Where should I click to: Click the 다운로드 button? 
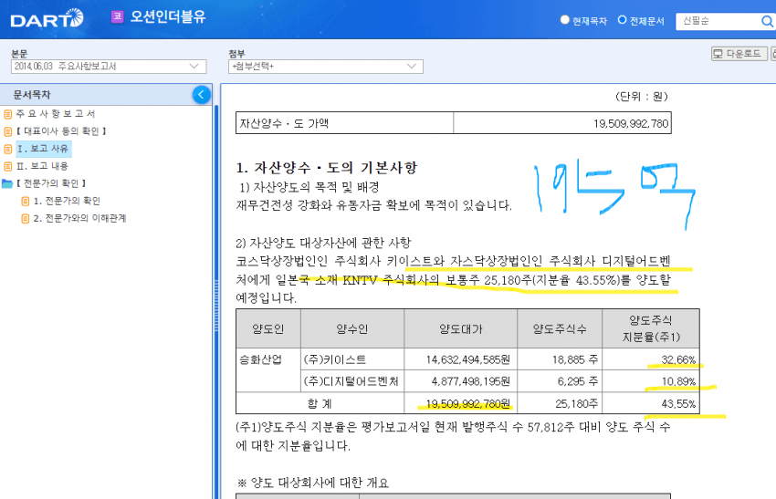click(x=739, y=54)
